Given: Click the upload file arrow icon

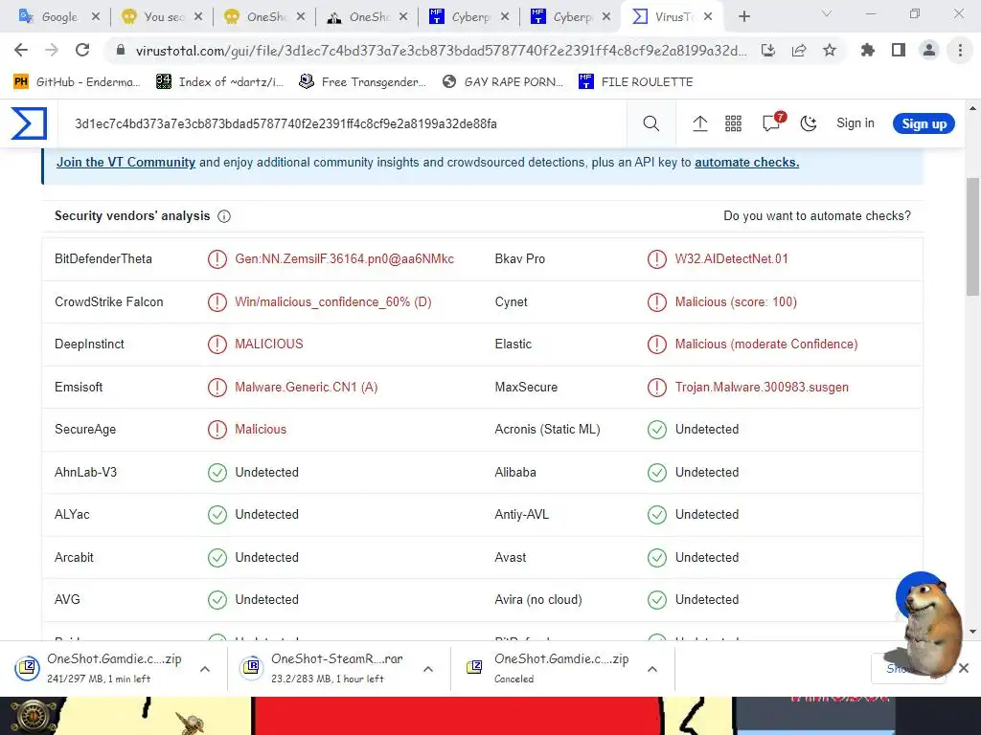Looking at the screenshot, I should point(700,123).
